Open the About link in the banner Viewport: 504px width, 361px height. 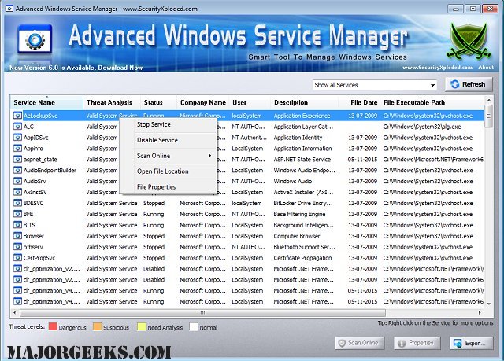[x=486, y=68]
